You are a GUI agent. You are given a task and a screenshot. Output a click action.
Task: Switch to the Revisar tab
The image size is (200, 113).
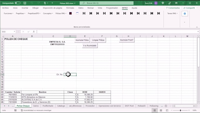[91, 8]
